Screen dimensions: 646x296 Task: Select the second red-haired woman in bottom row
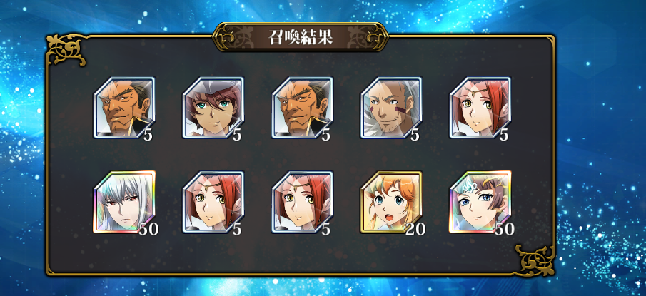pos(303,202)
